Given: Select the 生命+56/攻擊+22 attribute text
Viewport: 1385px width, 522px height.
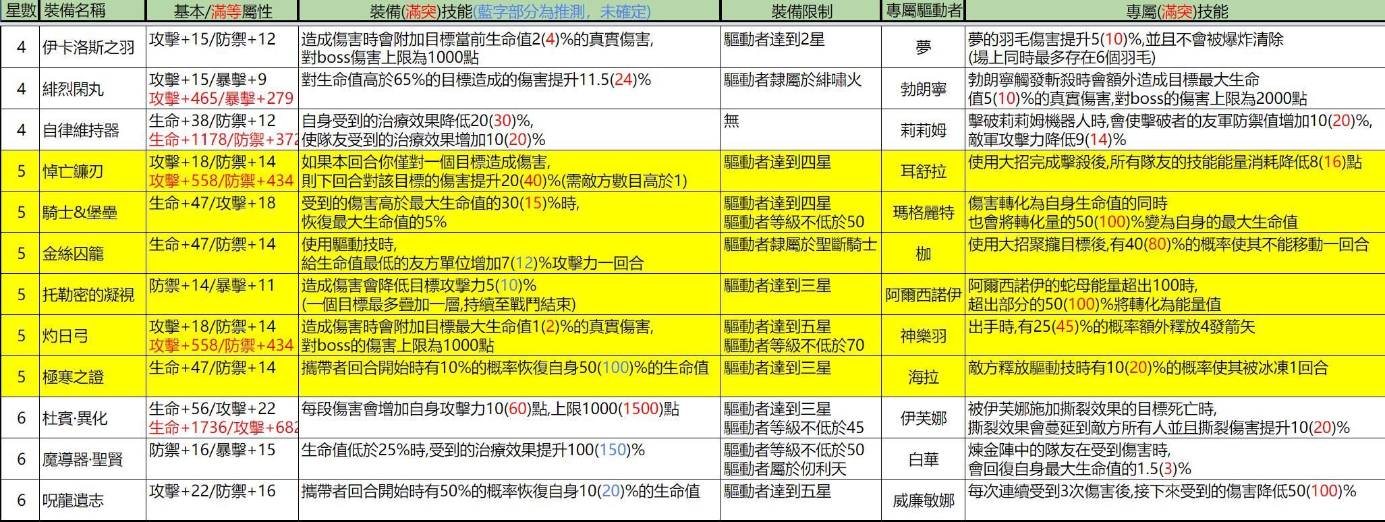Looking at the screenshot, I should [213, 409].
